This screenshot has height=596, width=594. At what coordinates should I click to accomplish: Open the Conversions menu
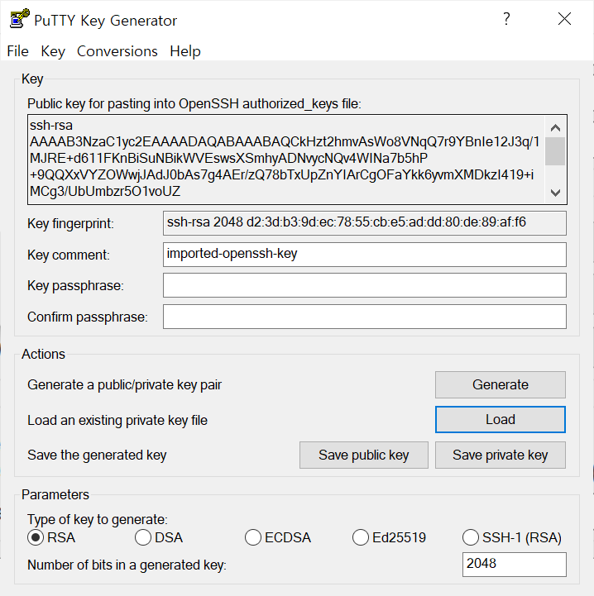click(x=117, y=51)
